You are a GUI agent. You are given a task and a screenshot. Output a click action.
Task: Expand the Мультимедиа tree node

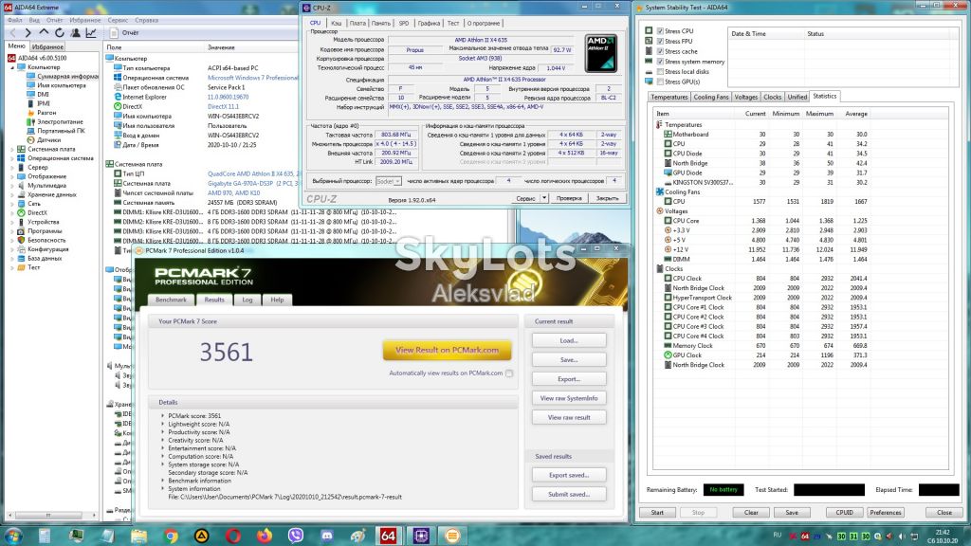(x=12, y=186)
